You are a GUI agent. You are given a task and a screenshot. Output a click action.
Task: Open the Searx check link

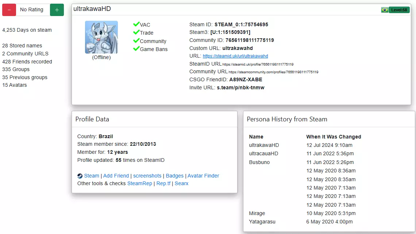(x=181, y=183)
